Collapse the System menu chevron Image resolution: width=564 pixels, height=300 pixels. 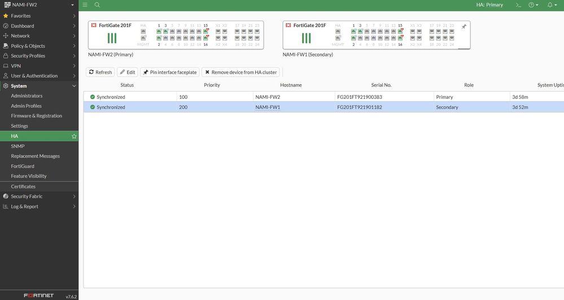pyautogui.click(x=74, y=86)
